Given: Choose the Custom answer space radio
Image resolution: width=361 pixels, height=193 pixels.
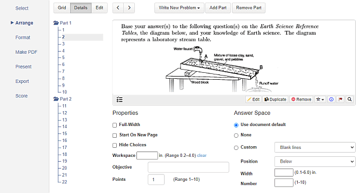Looking at the screenshot, I should [236, 148].
